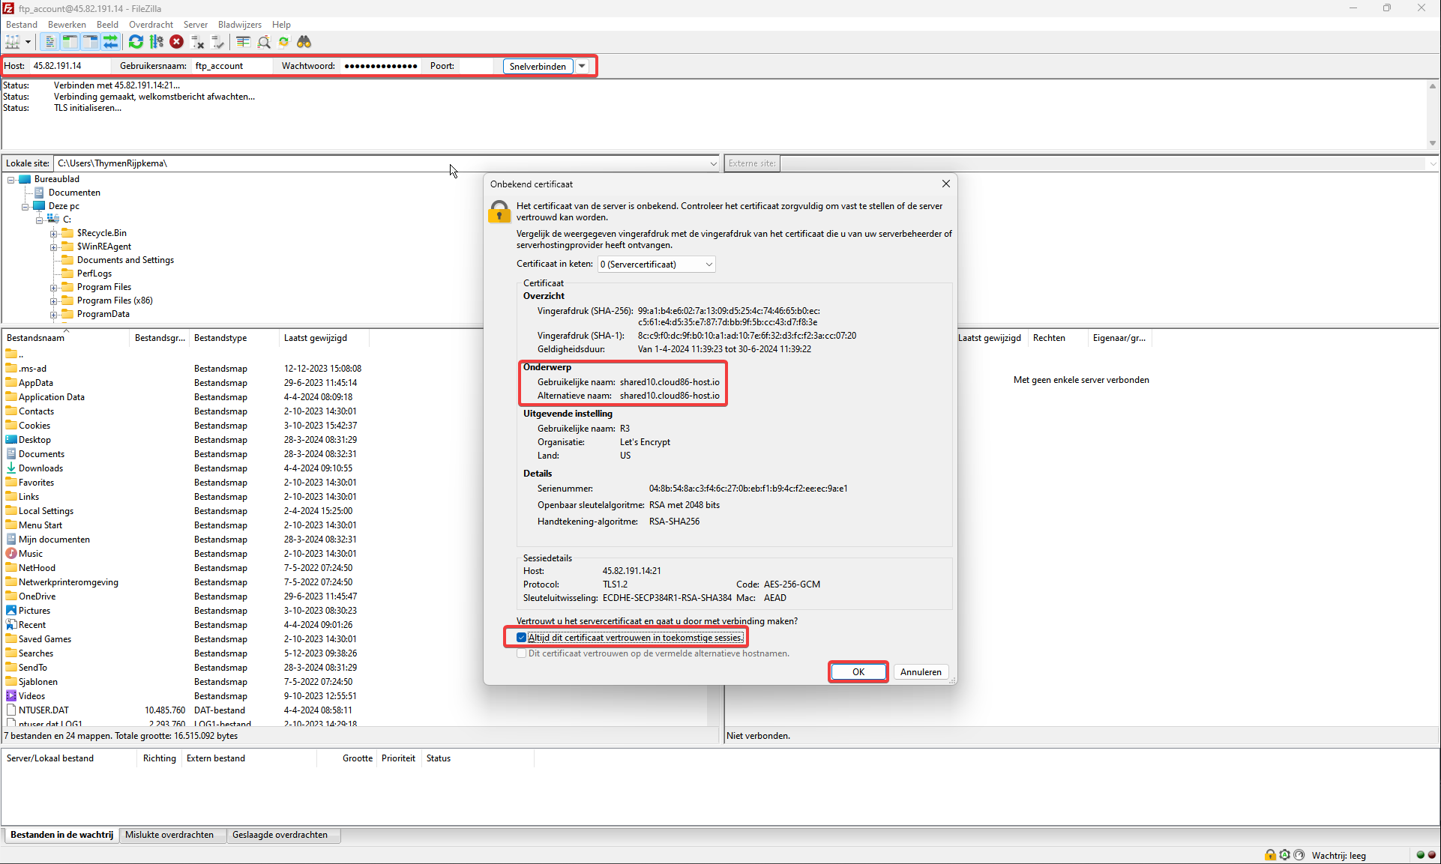Viewport: 1441px width, 864px height.
Task: Select NTUSER.DAT file in local list
Action: (43, 710)
